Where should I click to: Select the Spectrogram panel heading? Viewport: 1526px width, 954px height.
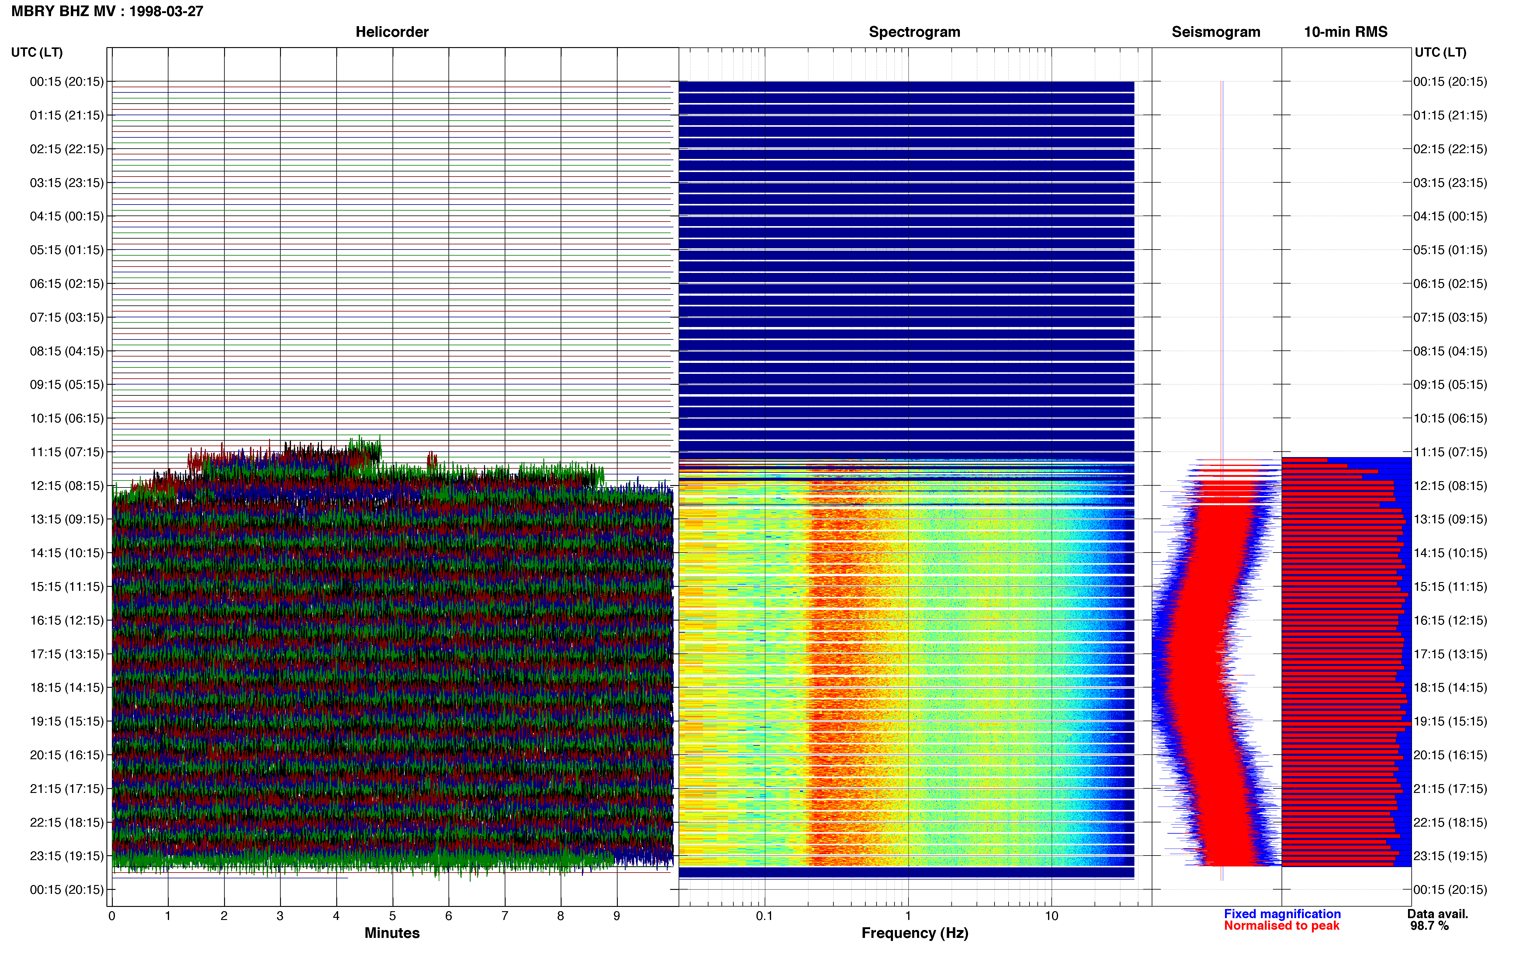click(x=915, y=32)
